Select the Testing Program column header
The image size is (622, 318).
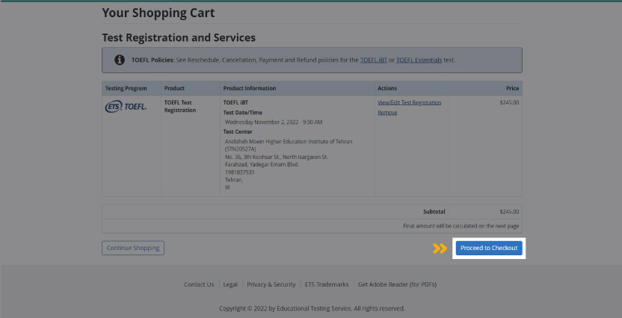126,88
